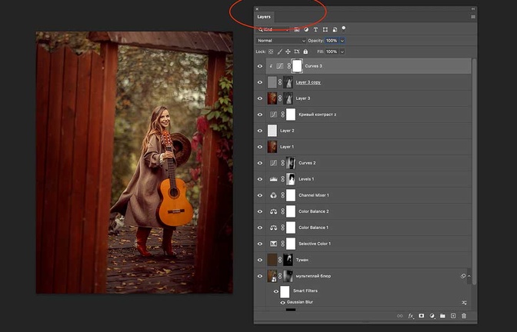Viewport: 517px width, 332px height.
Task: Hide the Layer 2 layer
Action: pyautogui.click(x=260, y=131)
